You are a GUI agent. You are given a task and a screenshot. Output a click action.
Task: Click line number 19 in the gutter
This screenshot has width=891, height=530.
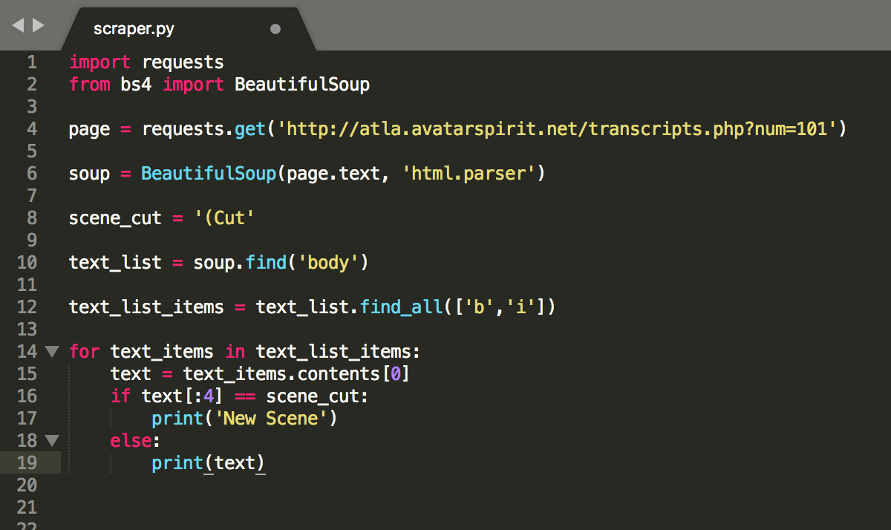(27, 463)
